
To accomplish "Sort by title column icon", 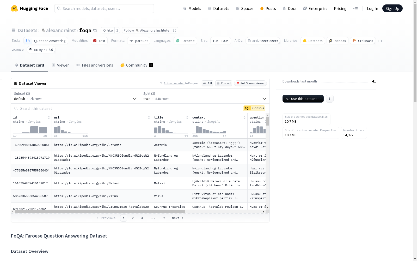I will tap(187, 117).
